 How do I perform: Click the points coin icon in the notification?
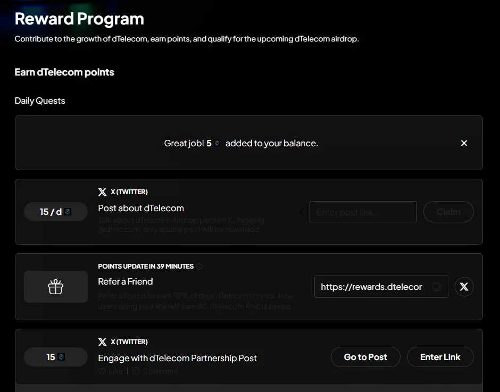point(217,144)
